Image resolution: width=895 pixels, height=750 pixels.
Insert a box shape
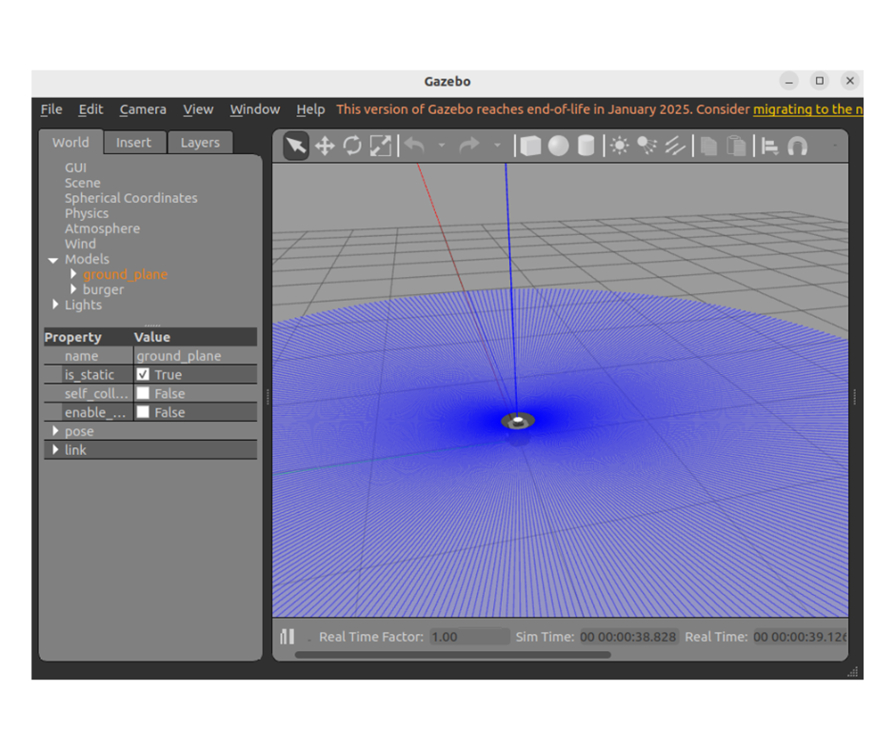pyautogui.click(x=530, y=146)
